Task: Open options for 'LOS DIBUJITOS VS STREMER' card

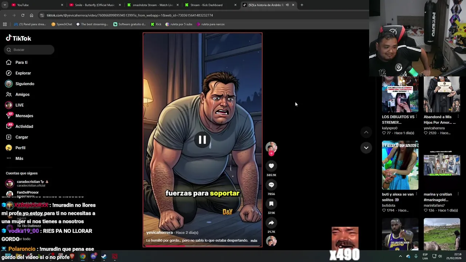Action: coord(416,117)
